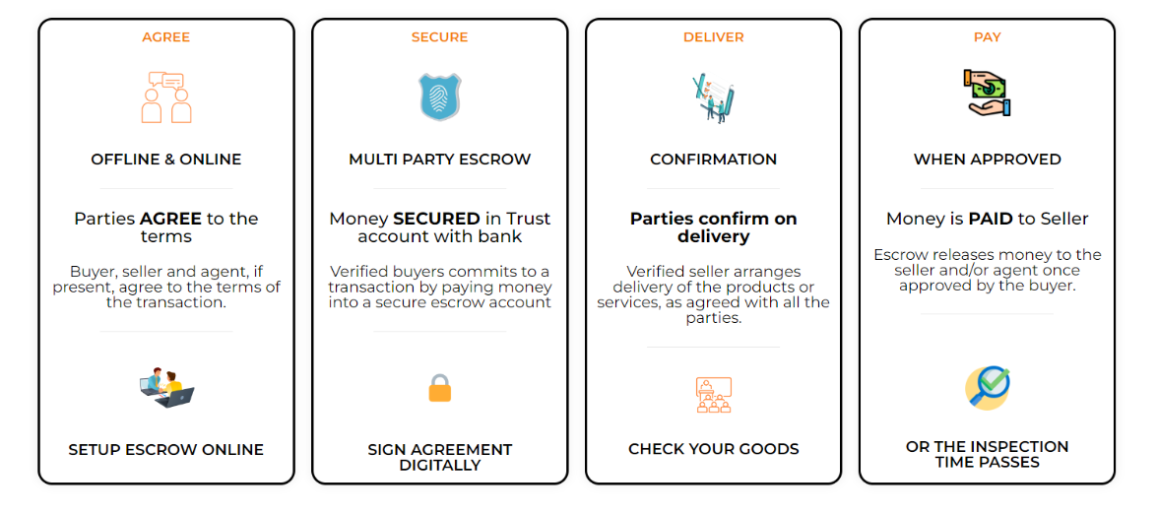Image resolution: width=1157 pixels, height=515 pixels.
Task: Click the orange padlock icon
Action: (x=440, y=388)
